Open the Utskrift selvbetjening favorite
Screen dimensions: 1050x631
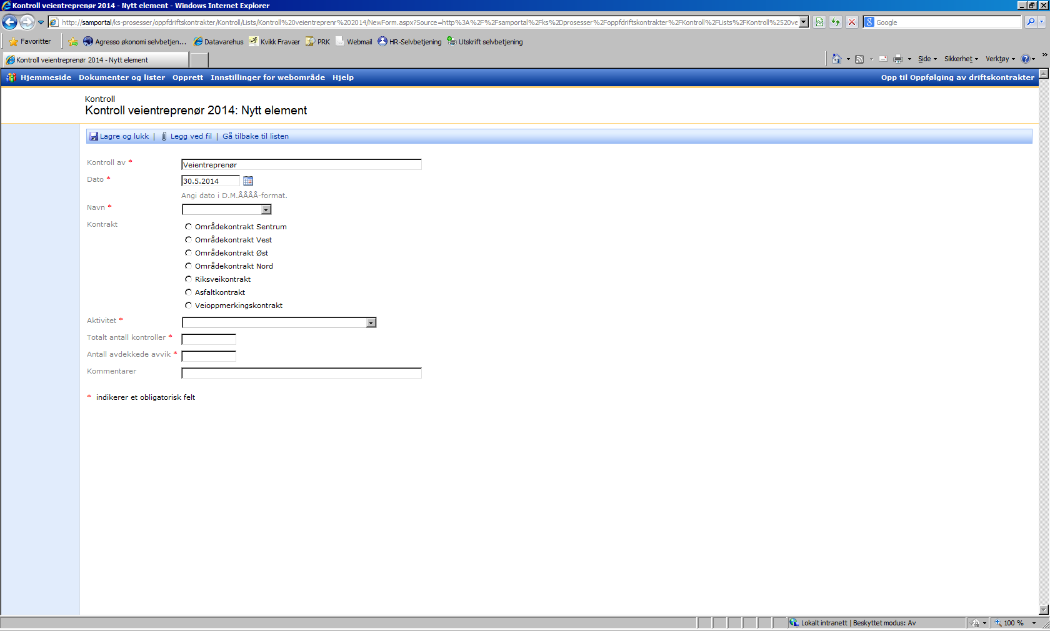(x=485, y=42)
